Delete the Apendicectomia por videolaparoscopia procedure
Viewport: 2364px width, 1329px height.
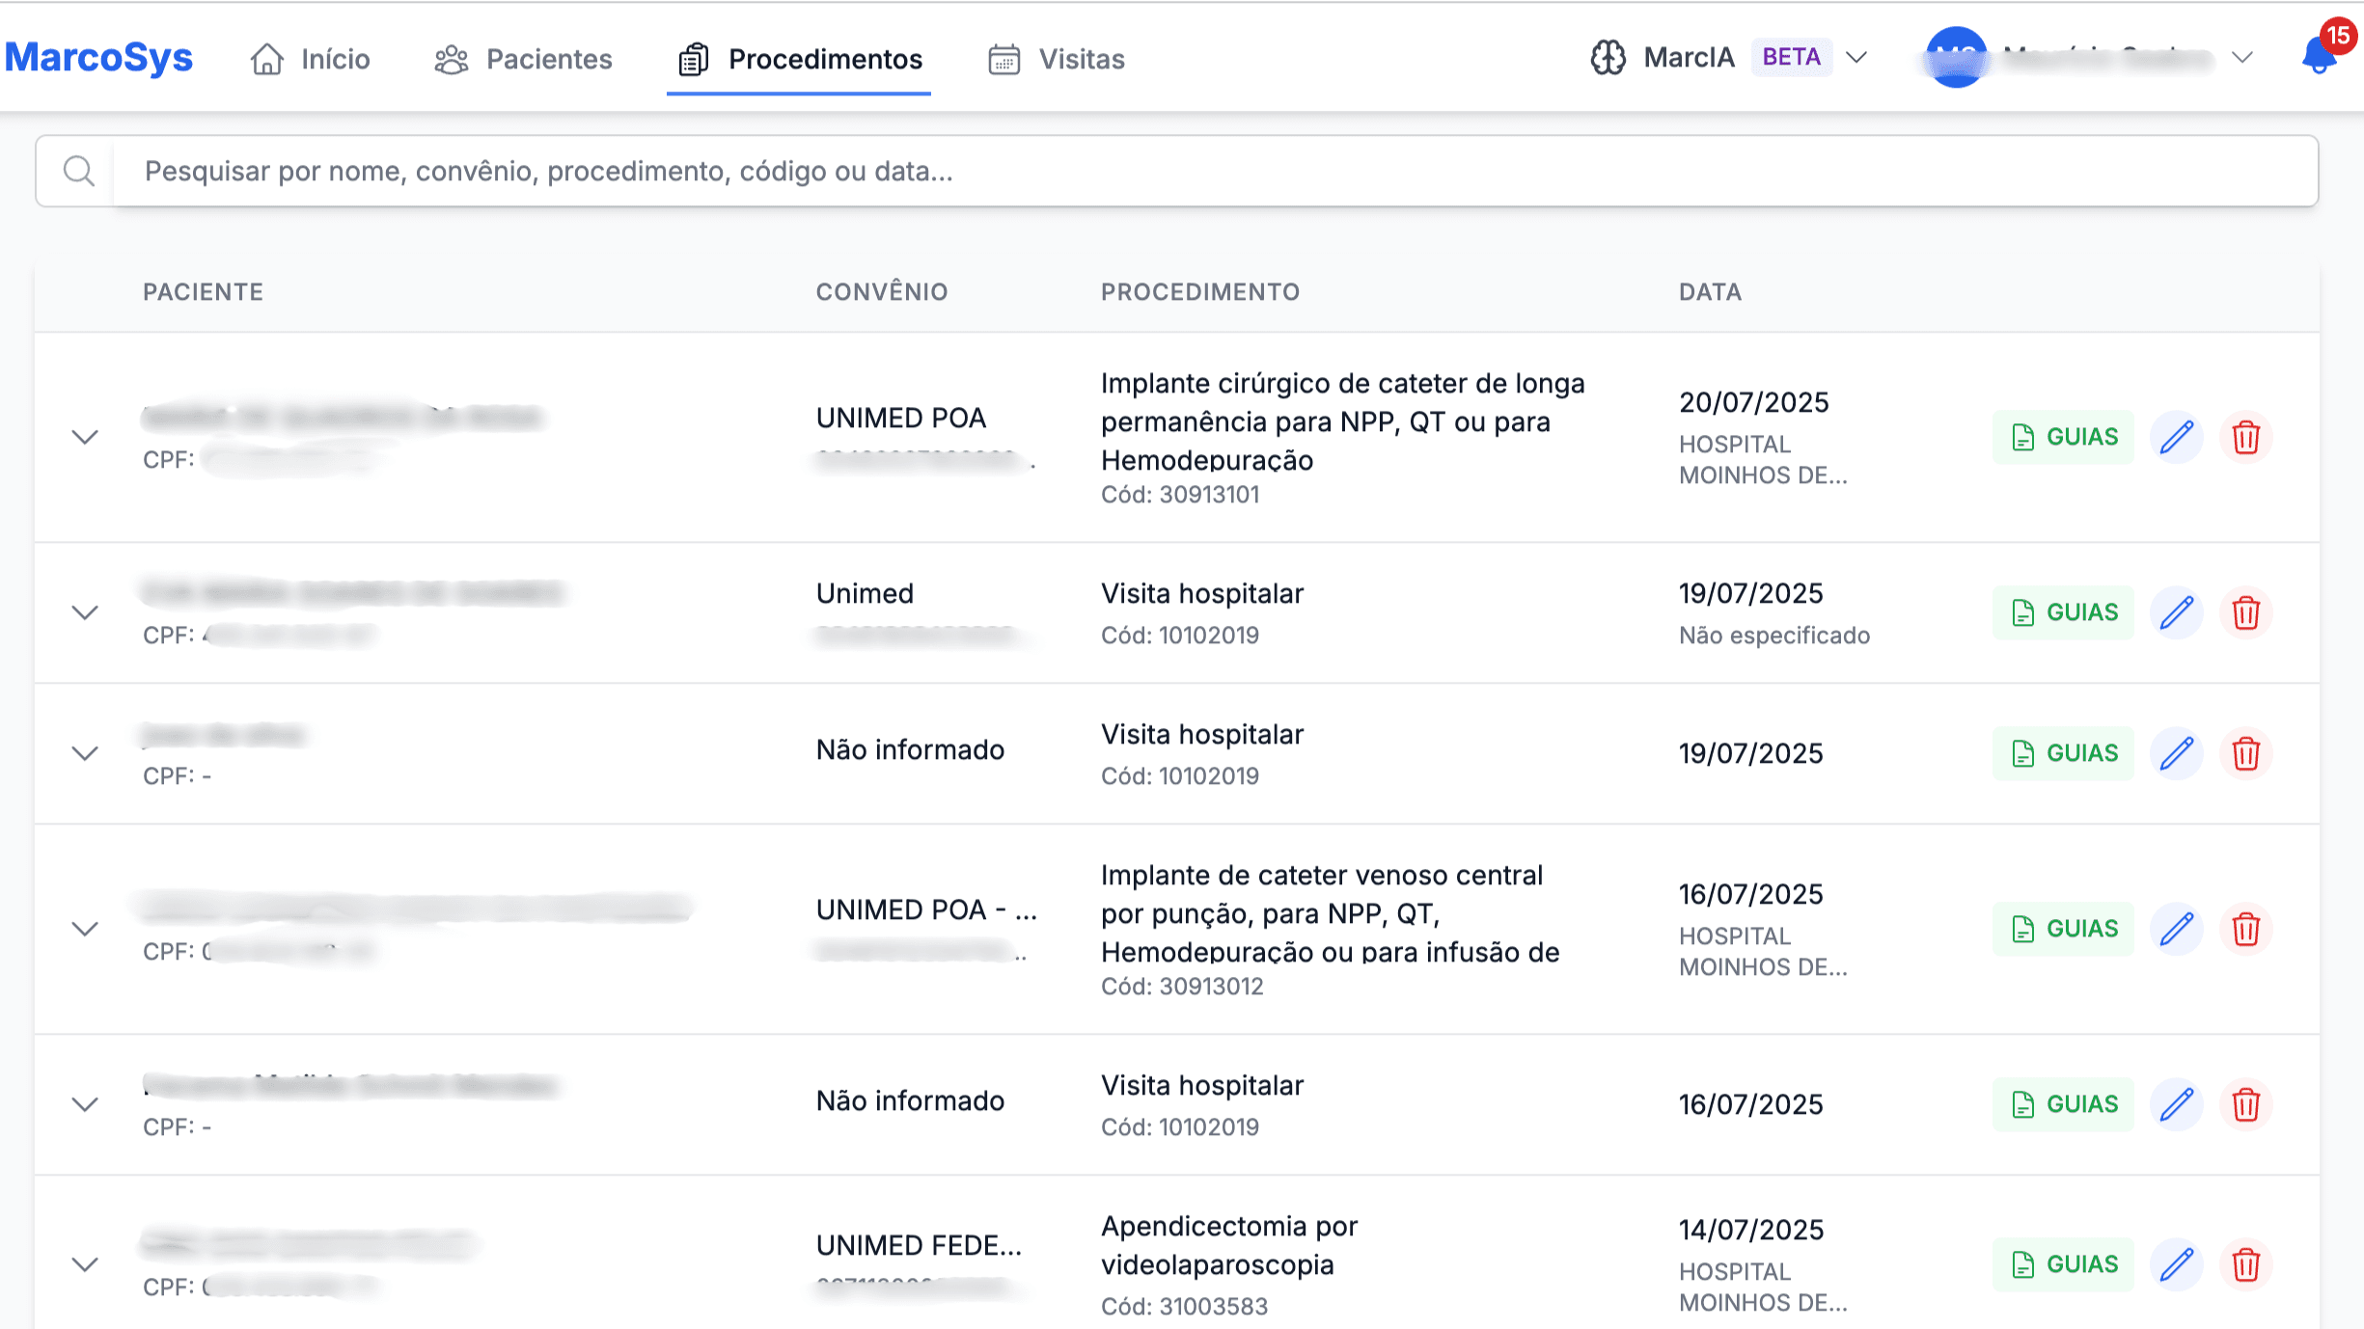[2245, 1263]
